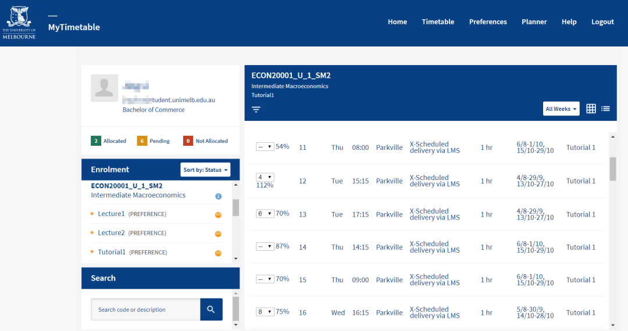Click the enrolment list scrollbar thumb
Viewport: 628px width, 331px height.
236,207
